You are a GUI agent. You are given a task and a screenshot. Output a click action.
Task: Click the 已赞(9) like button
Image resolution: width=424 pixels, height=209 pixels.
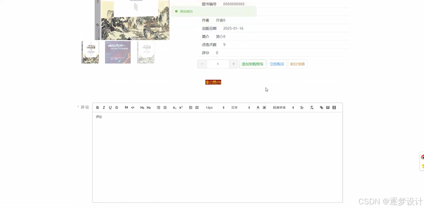tap(213, 82)
